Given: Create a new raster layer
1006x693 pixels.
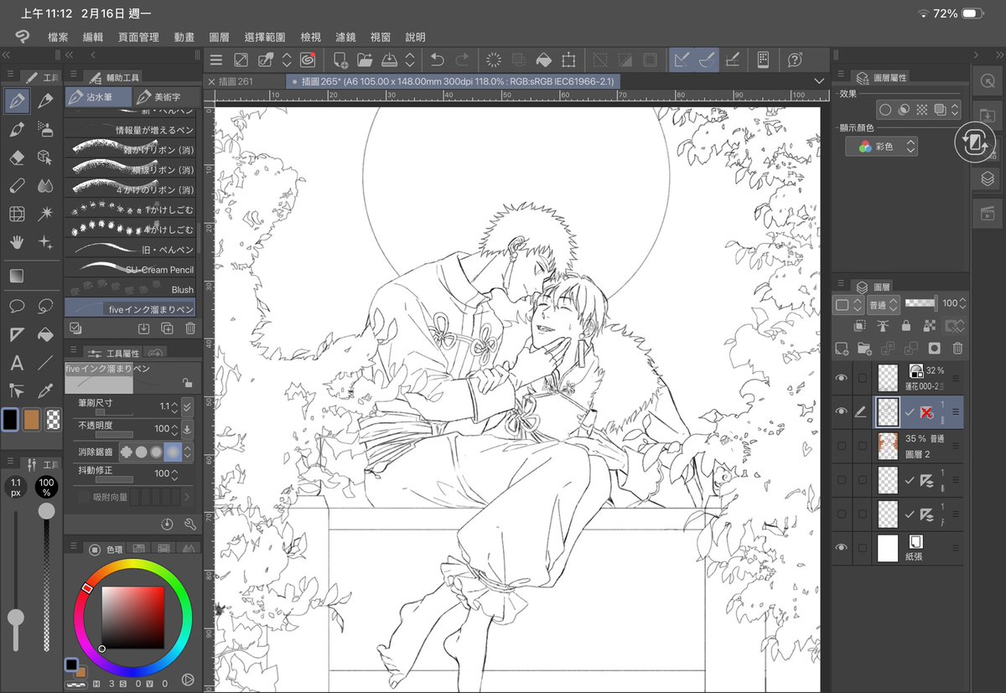Looking at the screenshot, I should click(842, 348).
